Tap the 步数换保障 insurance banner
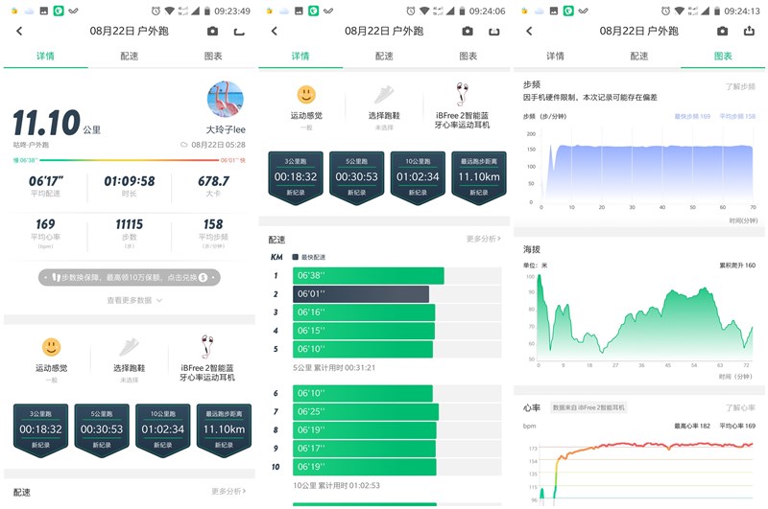The image size is (768, 509). click(129, 277)
